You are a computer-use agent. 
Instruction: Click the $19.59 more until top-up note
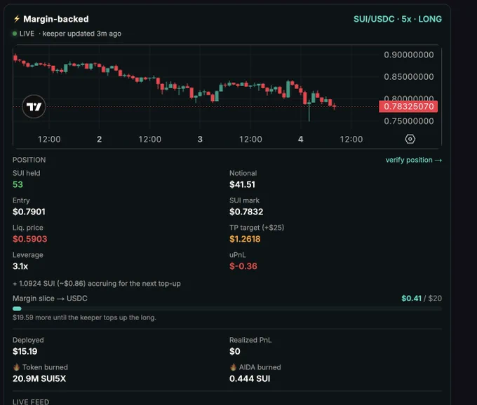(x=84, y=317)
